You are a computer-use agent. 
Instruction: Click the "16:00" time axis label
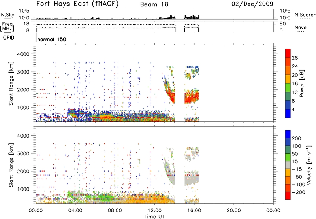coord(194,211)
